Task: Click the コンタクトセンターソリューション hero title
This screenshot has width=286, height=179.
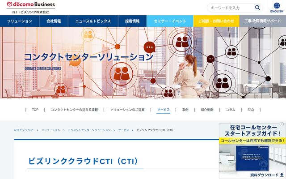Action: tap(88, 57)
